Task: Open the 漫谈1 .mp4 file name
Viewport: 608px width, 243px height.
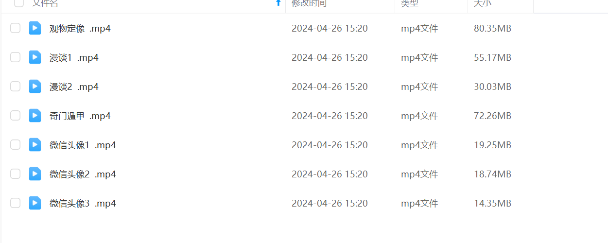Action: [x=74, y=58]
